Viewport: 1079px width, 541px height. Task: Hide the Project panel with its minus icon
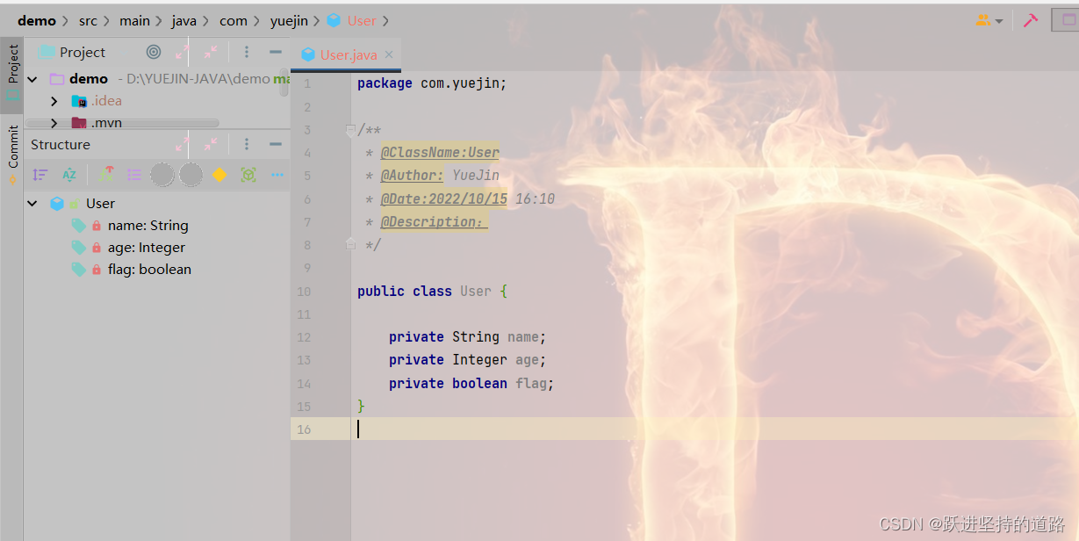coord(276,52)
